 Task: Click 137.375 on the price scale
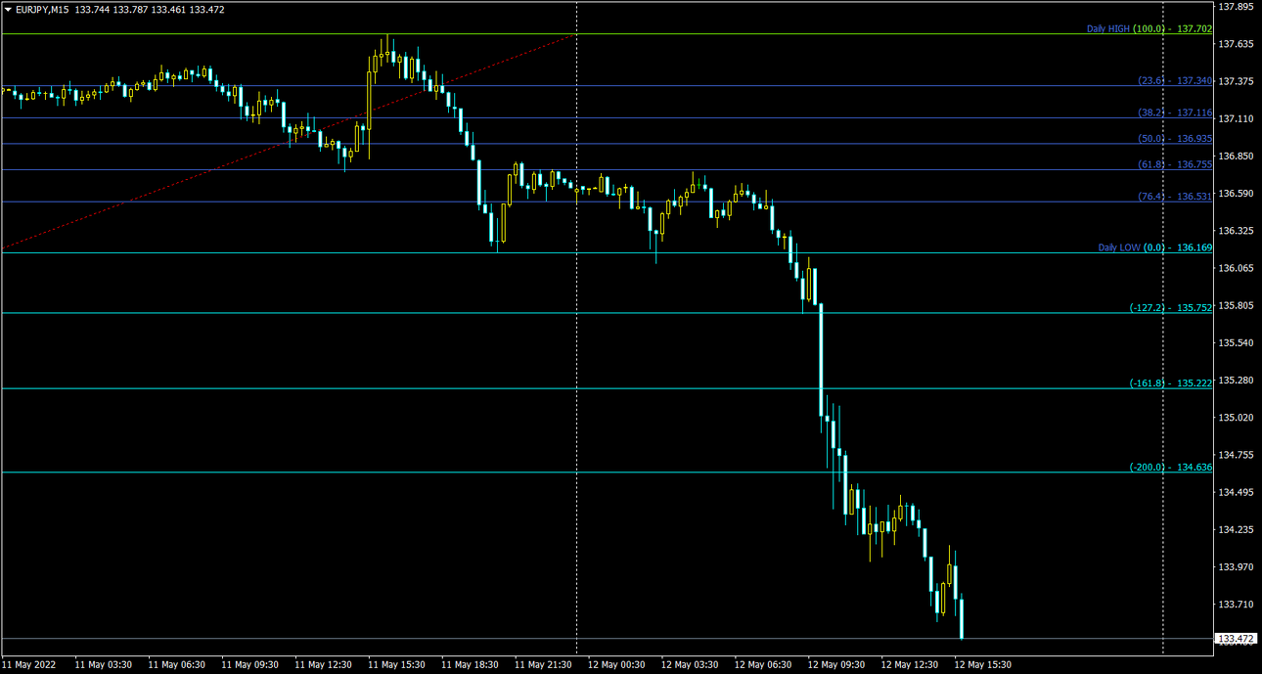click(1237, 81)
